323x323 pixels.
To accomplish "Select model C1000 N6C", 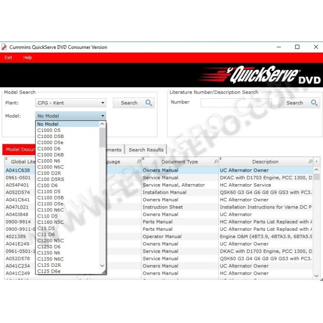I will point(67,167).
